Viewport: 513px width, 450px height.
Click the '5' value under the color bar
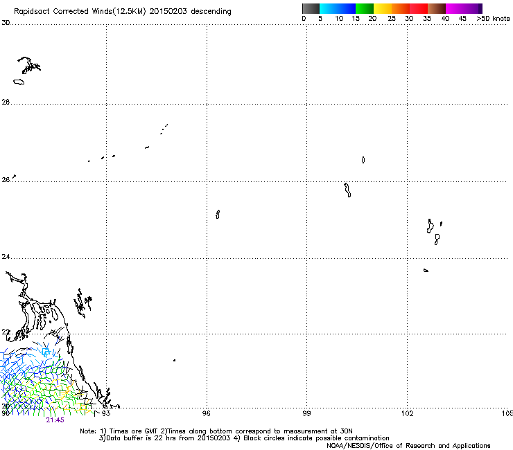(320, 19)
